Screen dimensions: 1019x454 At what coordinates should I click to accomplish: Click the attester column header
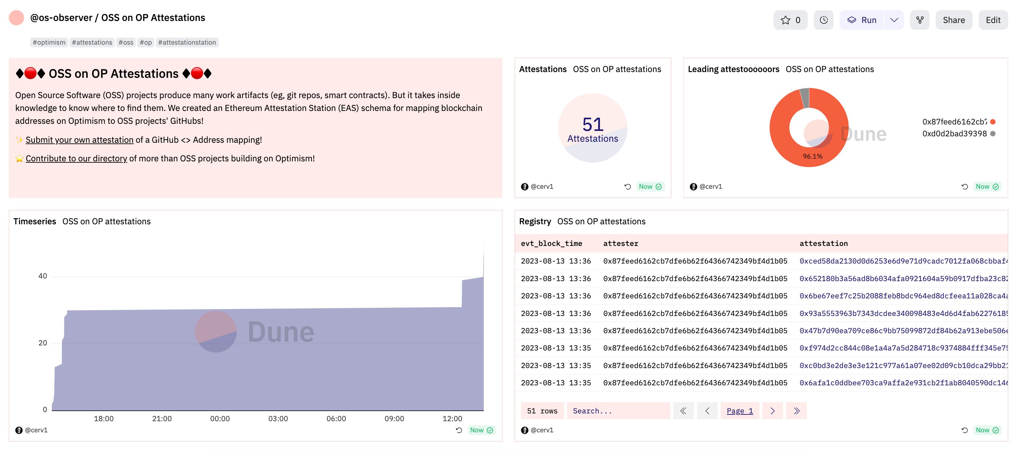click(x=621, y=243)
